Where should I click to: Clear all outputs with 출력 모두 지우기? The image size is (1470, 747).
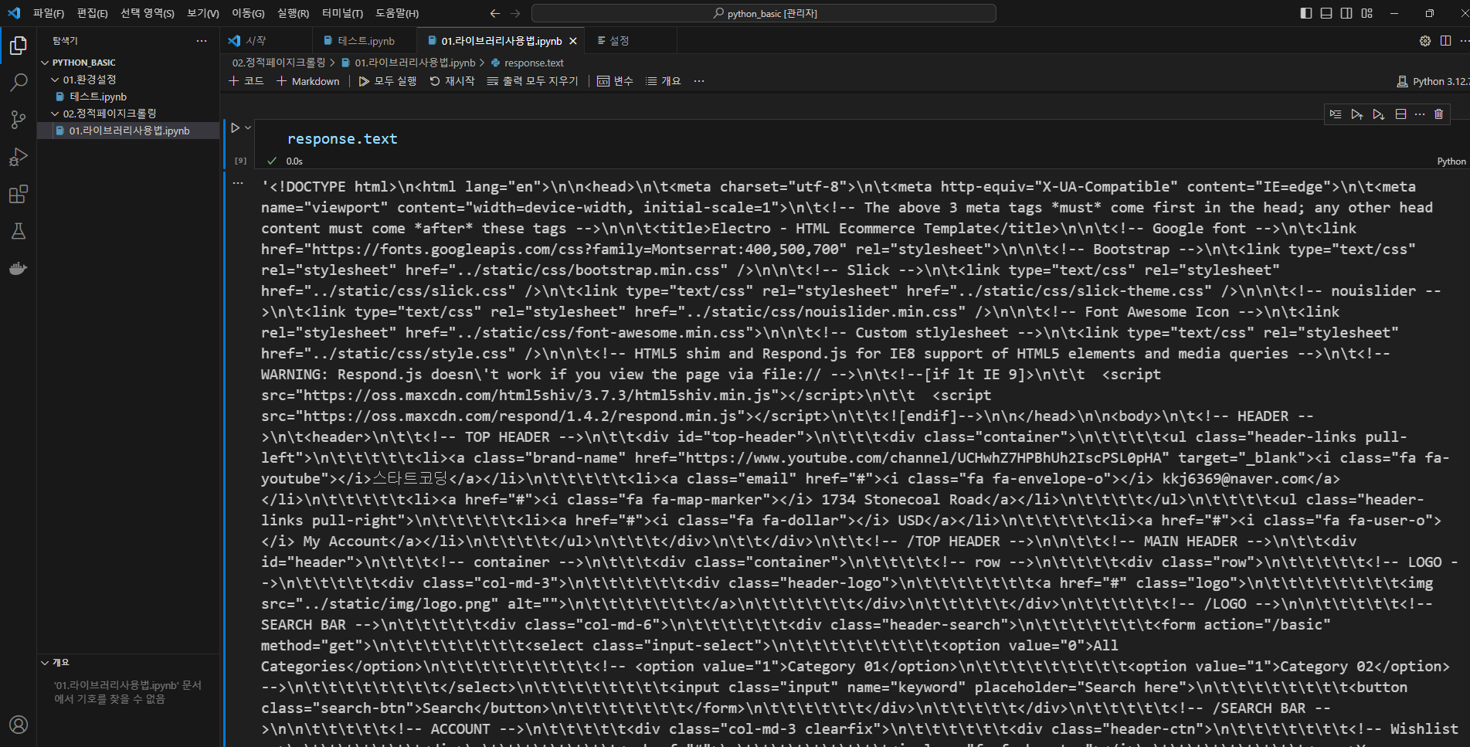coord(532,81)
